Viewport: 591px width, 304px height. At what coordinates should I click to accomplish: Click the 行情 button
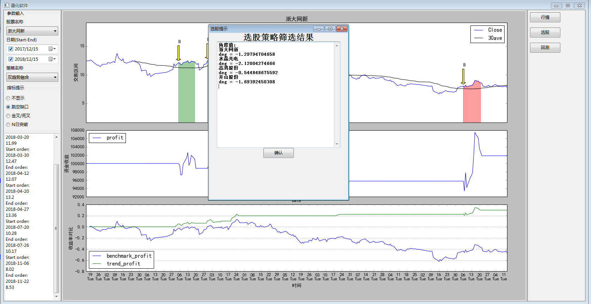[545, 17]
